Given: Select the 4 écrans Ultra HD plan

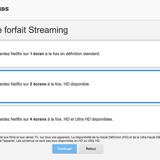Looking at the screenshot, I should 80,119.
